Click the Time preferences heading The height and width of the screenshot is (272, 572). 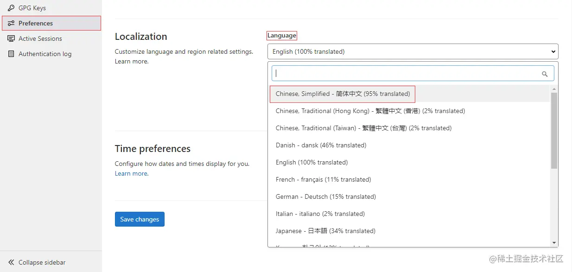pos(153,149)
